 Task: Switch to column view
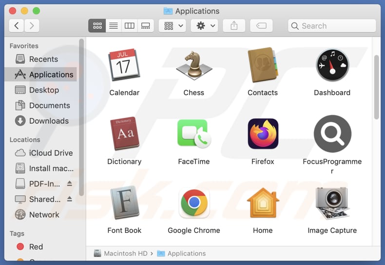(130, 25)
